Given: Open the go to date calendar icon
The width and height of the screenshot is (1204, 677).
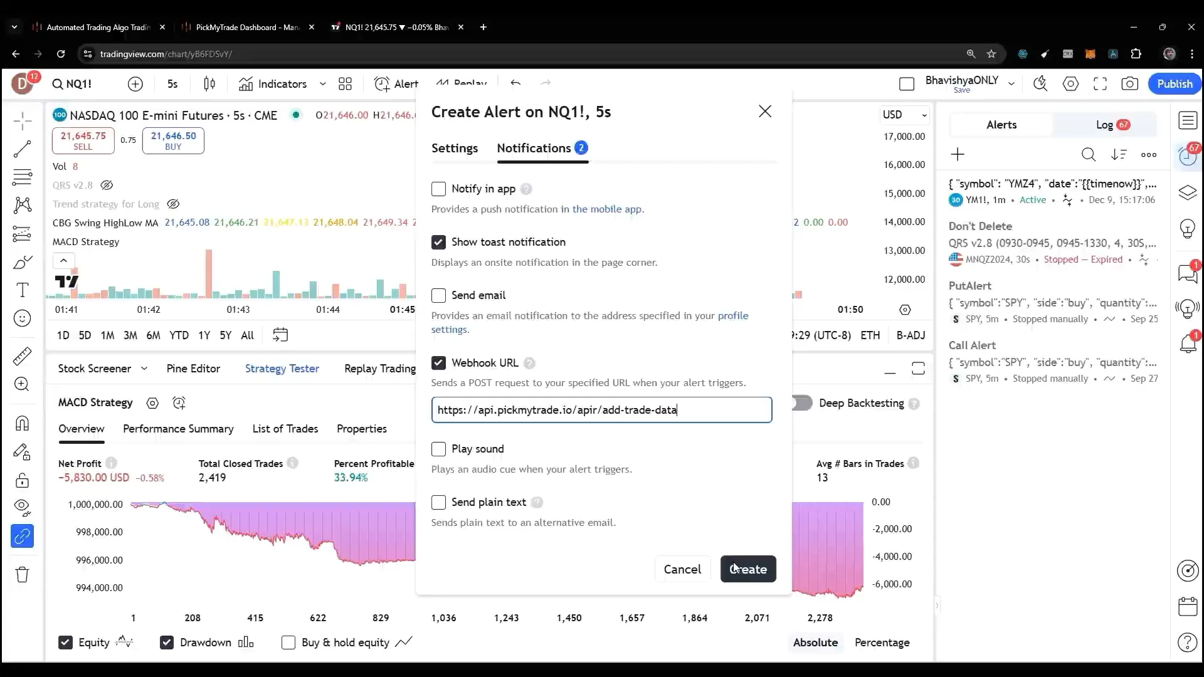Looking at the screenshot, I should coord(280,335).
